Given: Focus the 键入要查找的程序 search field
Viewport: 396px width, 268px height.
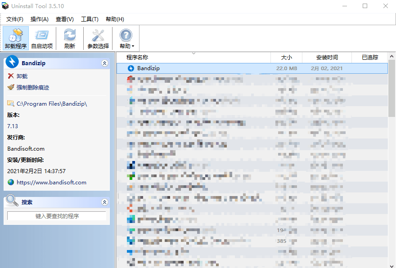Looking at the screenshot, I should pos(57,216).
